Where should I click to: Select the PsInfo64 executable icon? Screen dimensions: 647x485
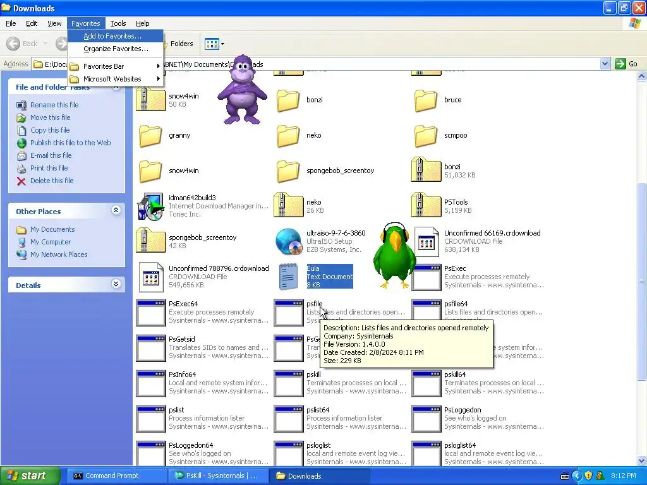coord(151,384)
